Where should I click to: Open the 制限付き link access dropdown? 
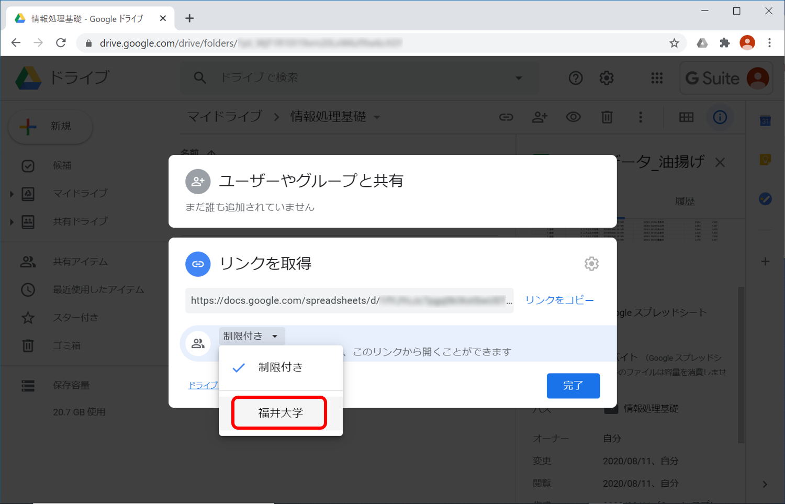pyautogui.click(x=252, y=336)
